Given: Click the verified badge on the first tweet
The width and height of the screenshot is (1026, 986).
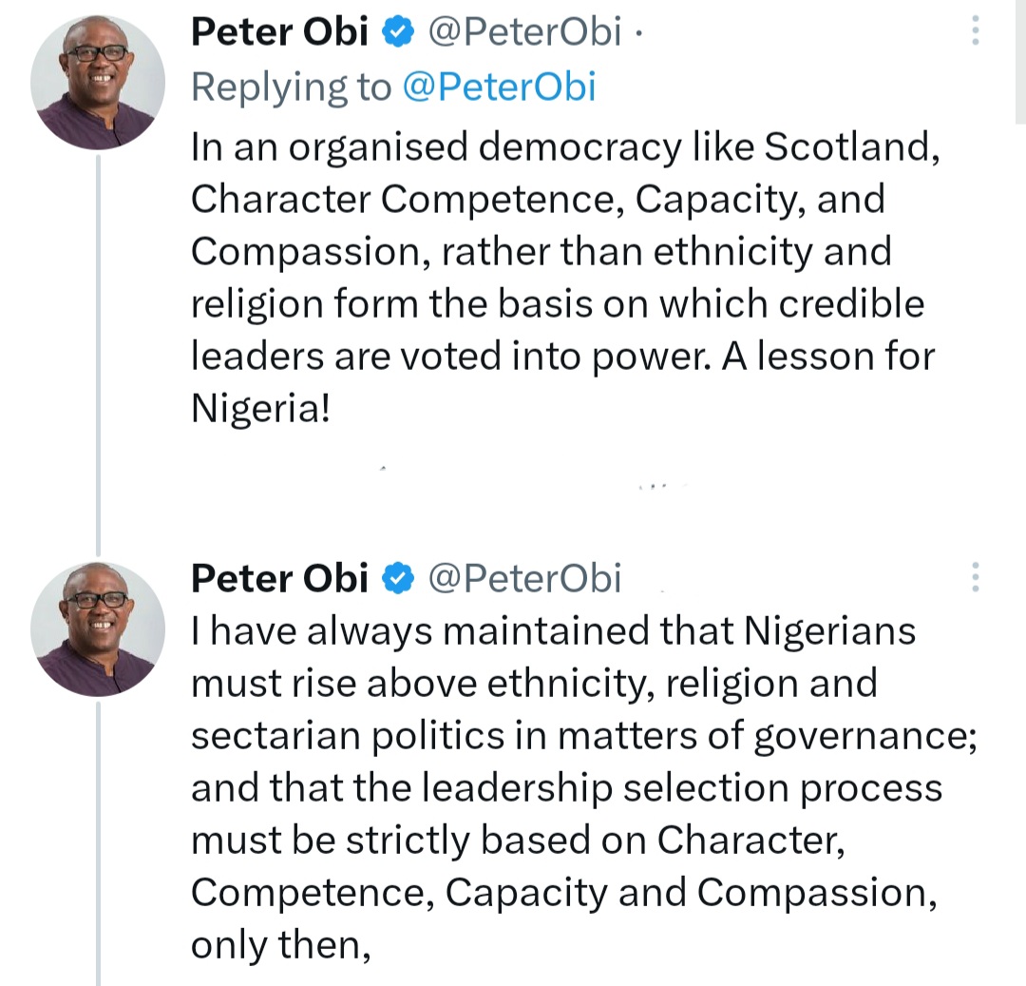Looking at the screenshot, I should 398,32.
